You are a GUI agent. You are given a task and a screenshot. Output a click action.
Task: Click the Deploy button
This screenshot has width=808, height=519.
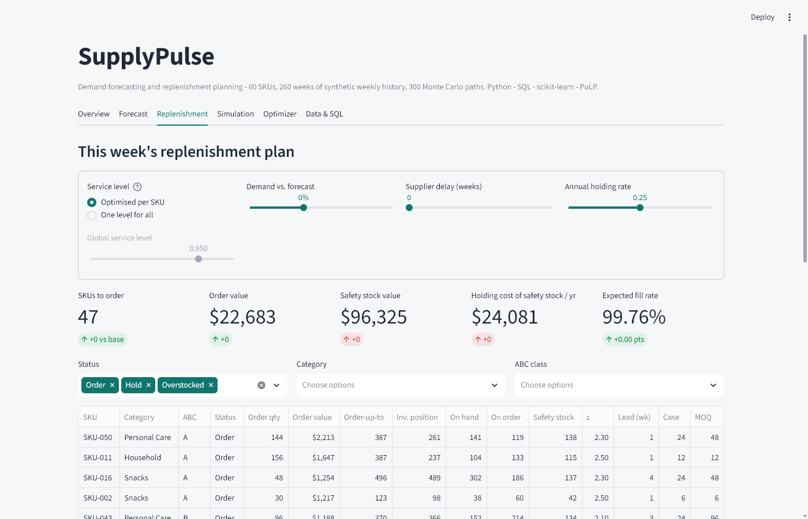[762, 17]
